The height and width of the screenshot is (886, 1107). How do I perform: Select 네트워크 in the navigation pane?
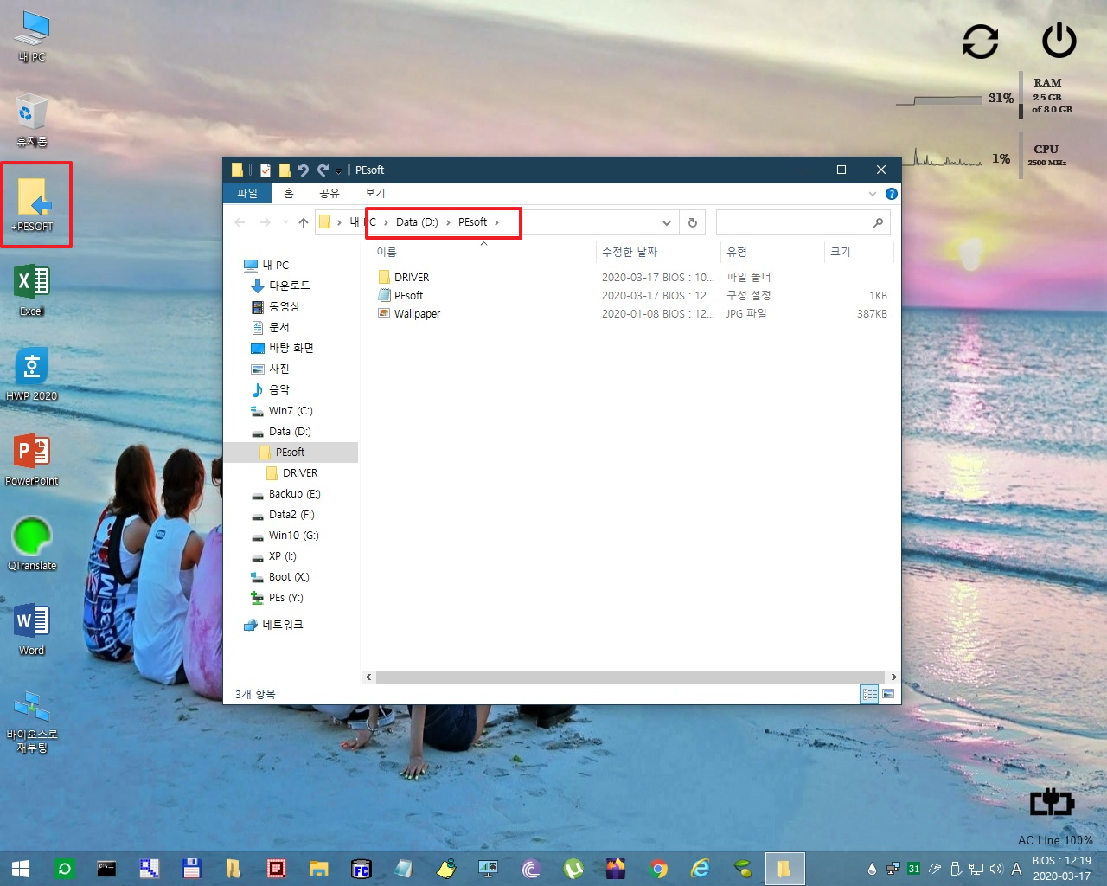[282, 625]
